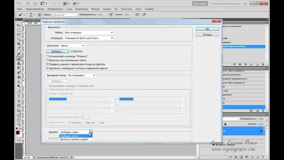The height and width of the screenshot is (160, 284).
Task: Select the Dodge tool
Action: pyautogui.click(x=19, y=86)
